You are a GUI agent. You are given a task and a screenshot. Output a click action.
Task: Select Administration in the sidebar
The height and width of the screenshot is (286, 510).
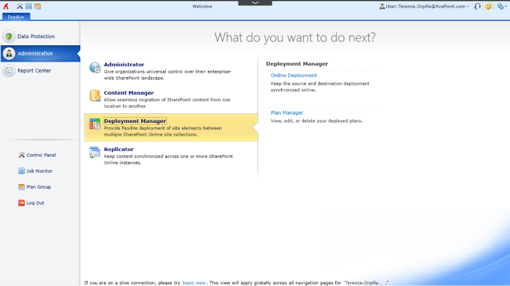(x=40, y=54)
